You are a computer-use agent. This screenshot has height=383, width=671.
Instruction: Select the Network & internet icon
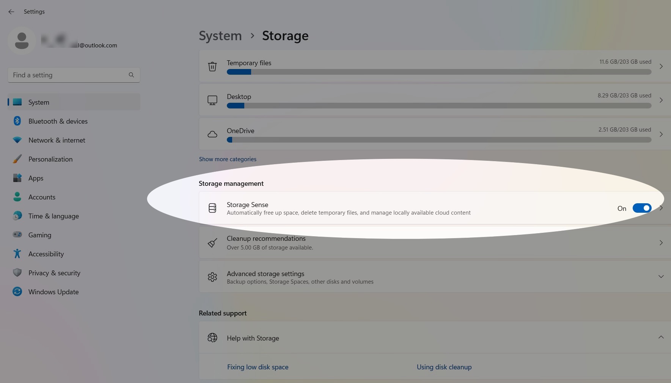tap(17, 140)
